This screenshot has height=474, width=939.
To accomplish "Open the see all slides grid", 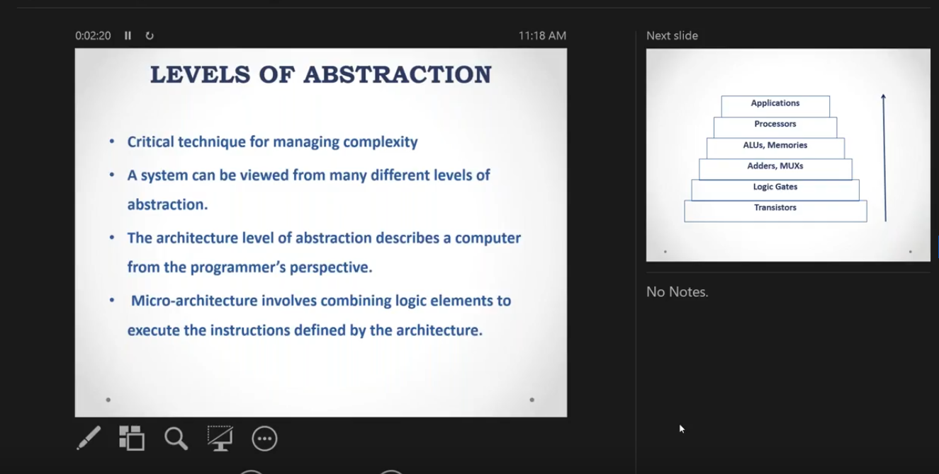I will coord(132,439).
